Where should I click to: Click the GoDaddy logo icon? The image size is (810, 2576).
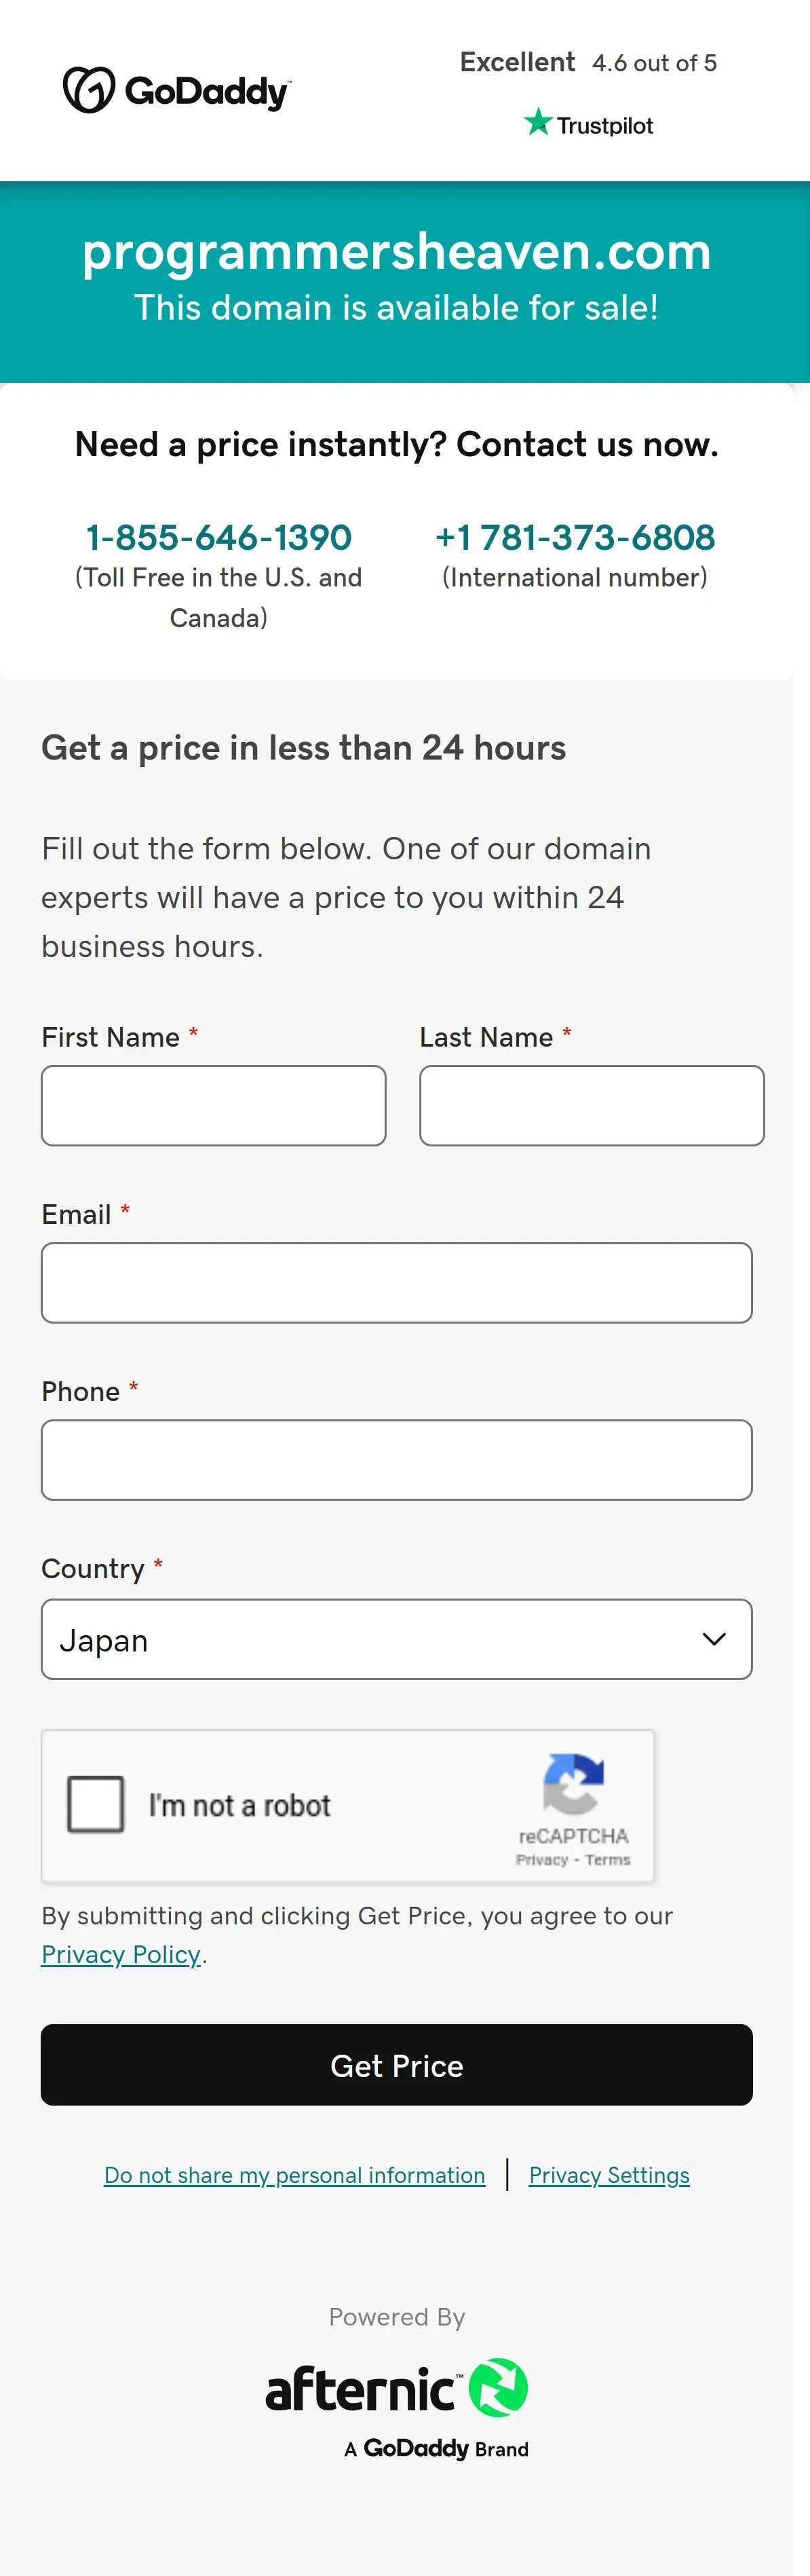[89, 90]
